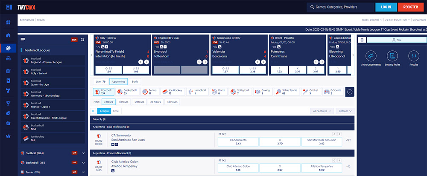
Task: Click the REGISTER button
Action: [410, 7]
